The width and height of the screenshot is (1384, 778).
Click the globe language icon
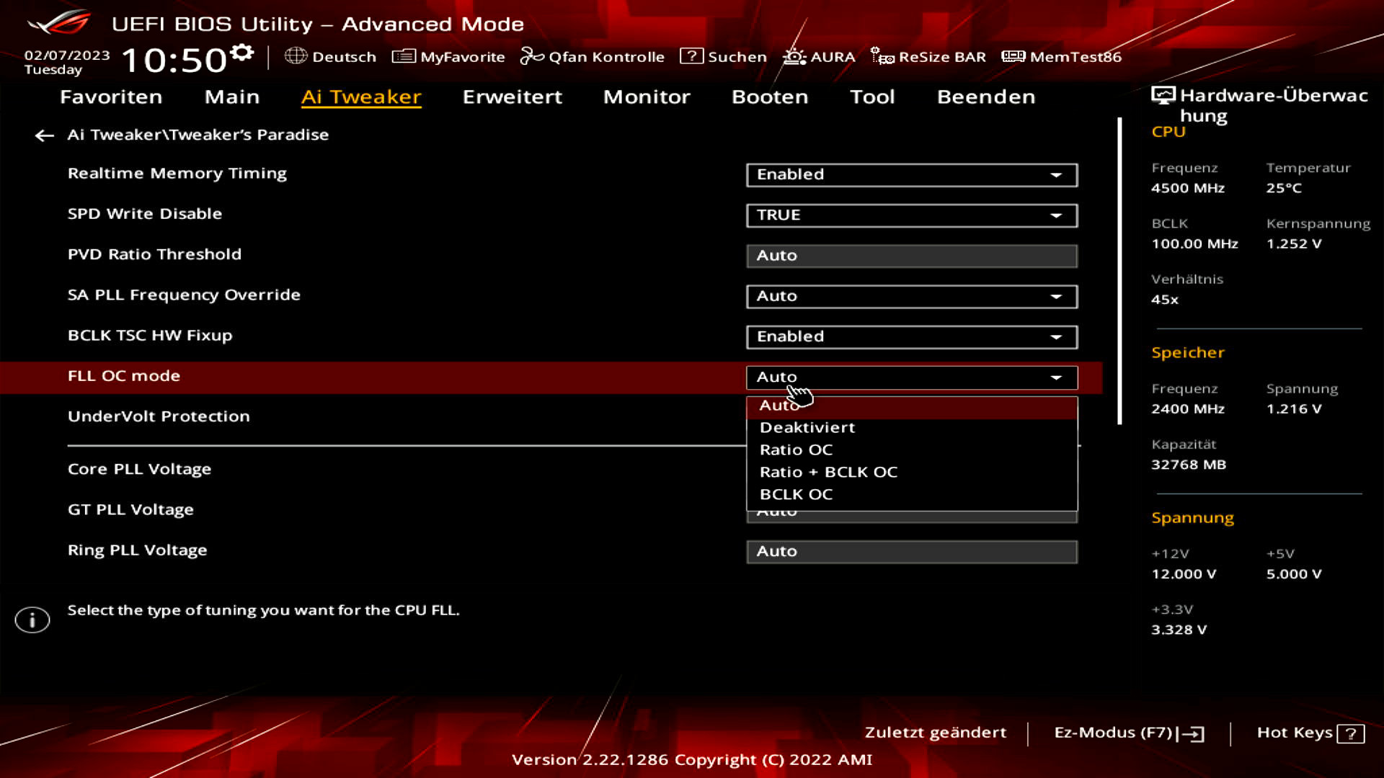tap(296, 56)
